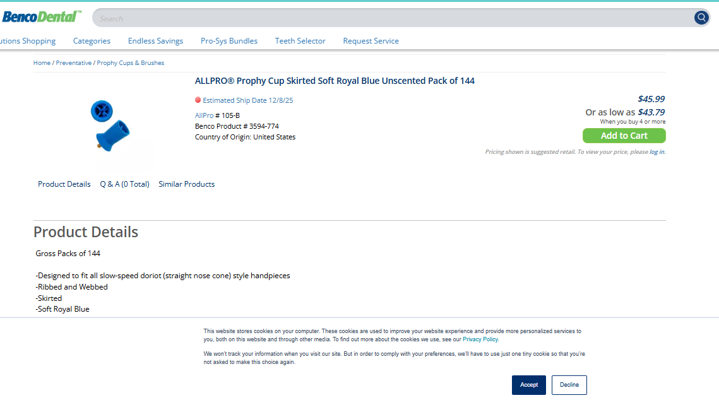Open the Categories menu
This screenshot has width=719, height=405.
92,41
